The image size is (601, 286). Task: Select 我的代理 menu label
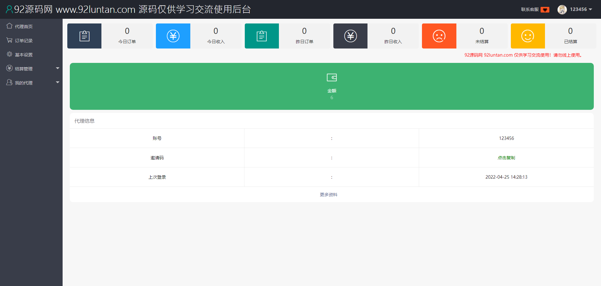point(24,83)
